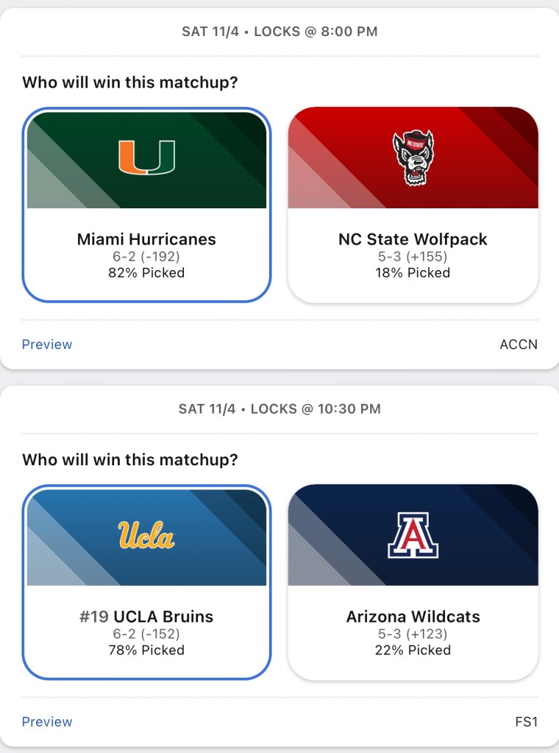Click the FS1 network label
559x753 pixels.
526,722
